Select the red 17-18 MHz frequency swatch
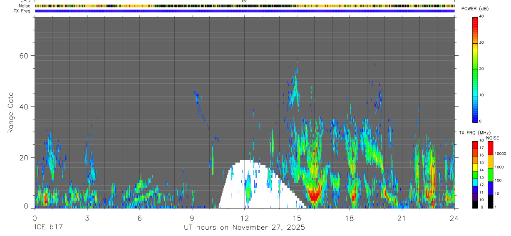The image size is (511, 236). pos(475,144)
